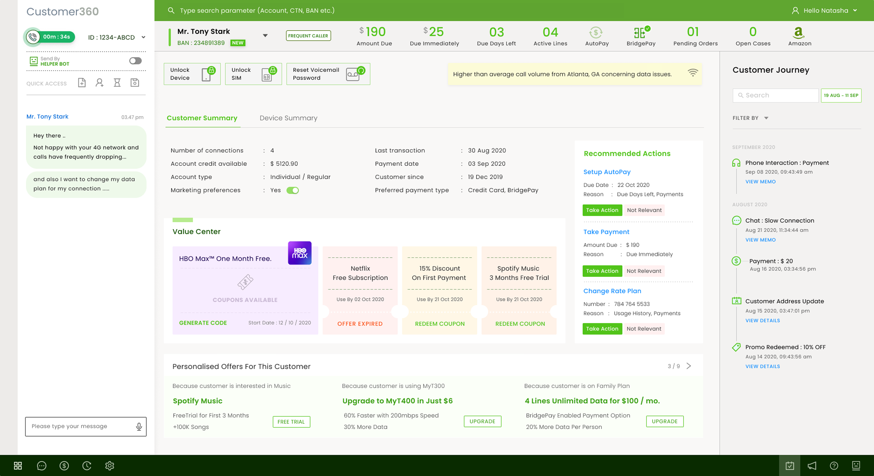Open the 19 Aug - 11 Sep date range
This screenshot has width=874, height=476.
[x=841, y=95]
